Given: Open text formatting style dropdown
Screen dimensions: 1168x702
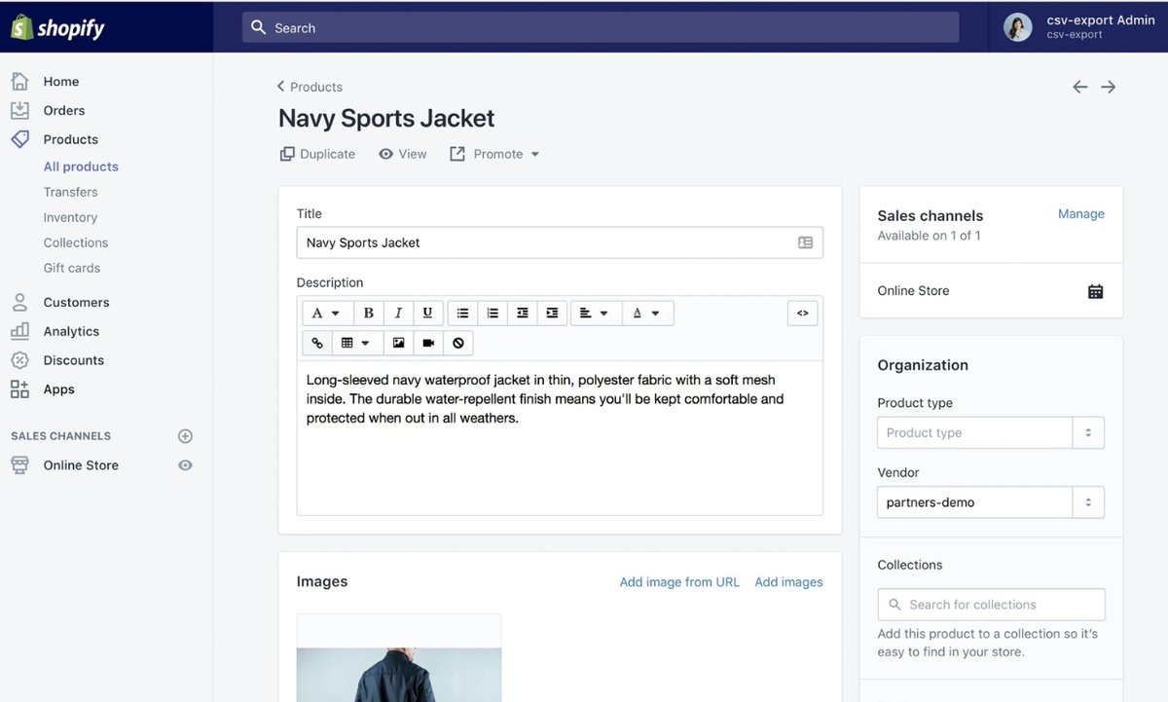Looking at the screenshot, I should point(327,314).
